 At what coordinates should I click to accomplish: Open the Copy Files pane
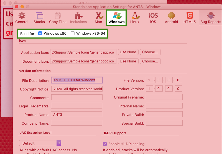pyautogui.click(x=58, y=18)
